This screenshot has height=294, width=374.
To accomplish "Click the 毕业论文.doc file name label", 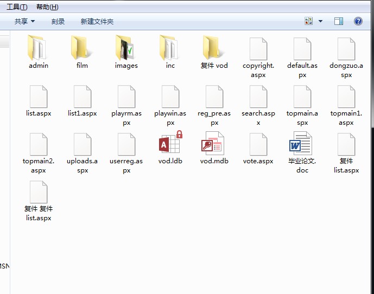I will [x=302, y=165].
